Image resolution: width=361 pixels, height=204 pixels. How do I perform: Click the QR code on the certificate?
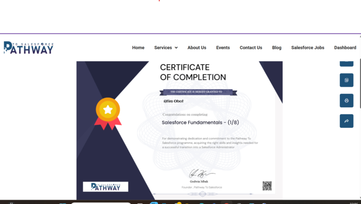coord(267,186)
